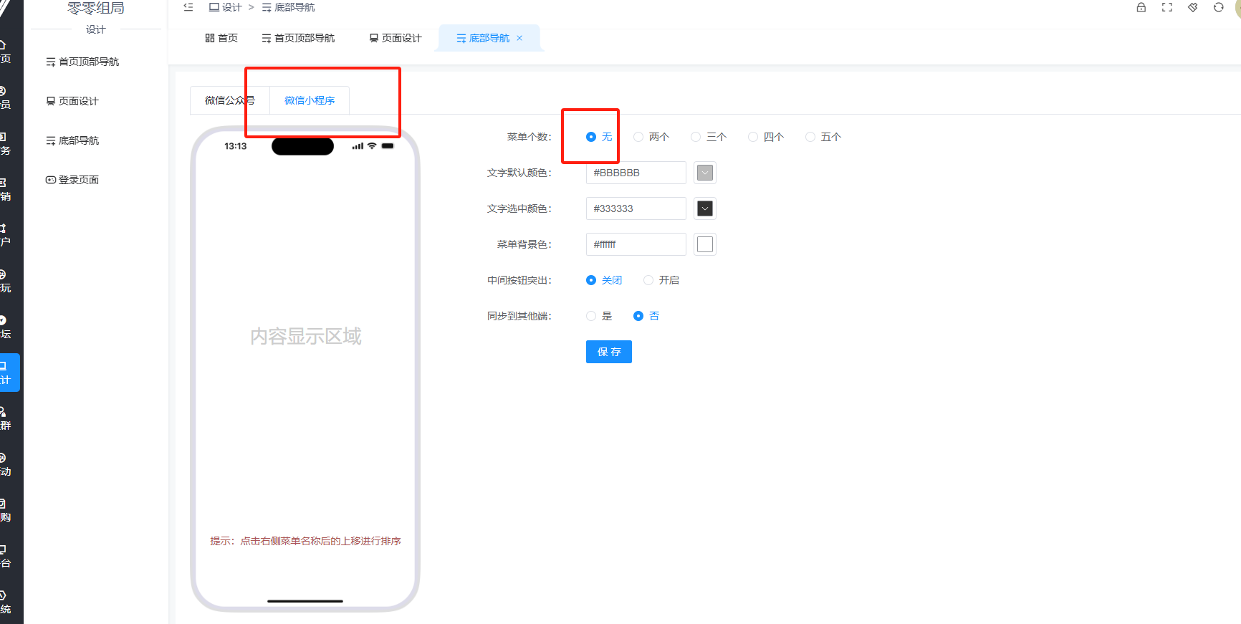The image size is (1241, 624).
Task: Enable 开启 for 中间按钮突出
Action: pyautogui.click(x=648, y=280)
